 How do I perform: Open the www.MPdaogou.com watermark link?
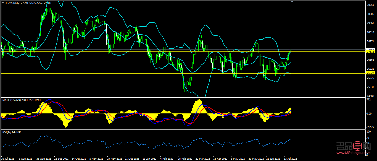pos(353,153)
